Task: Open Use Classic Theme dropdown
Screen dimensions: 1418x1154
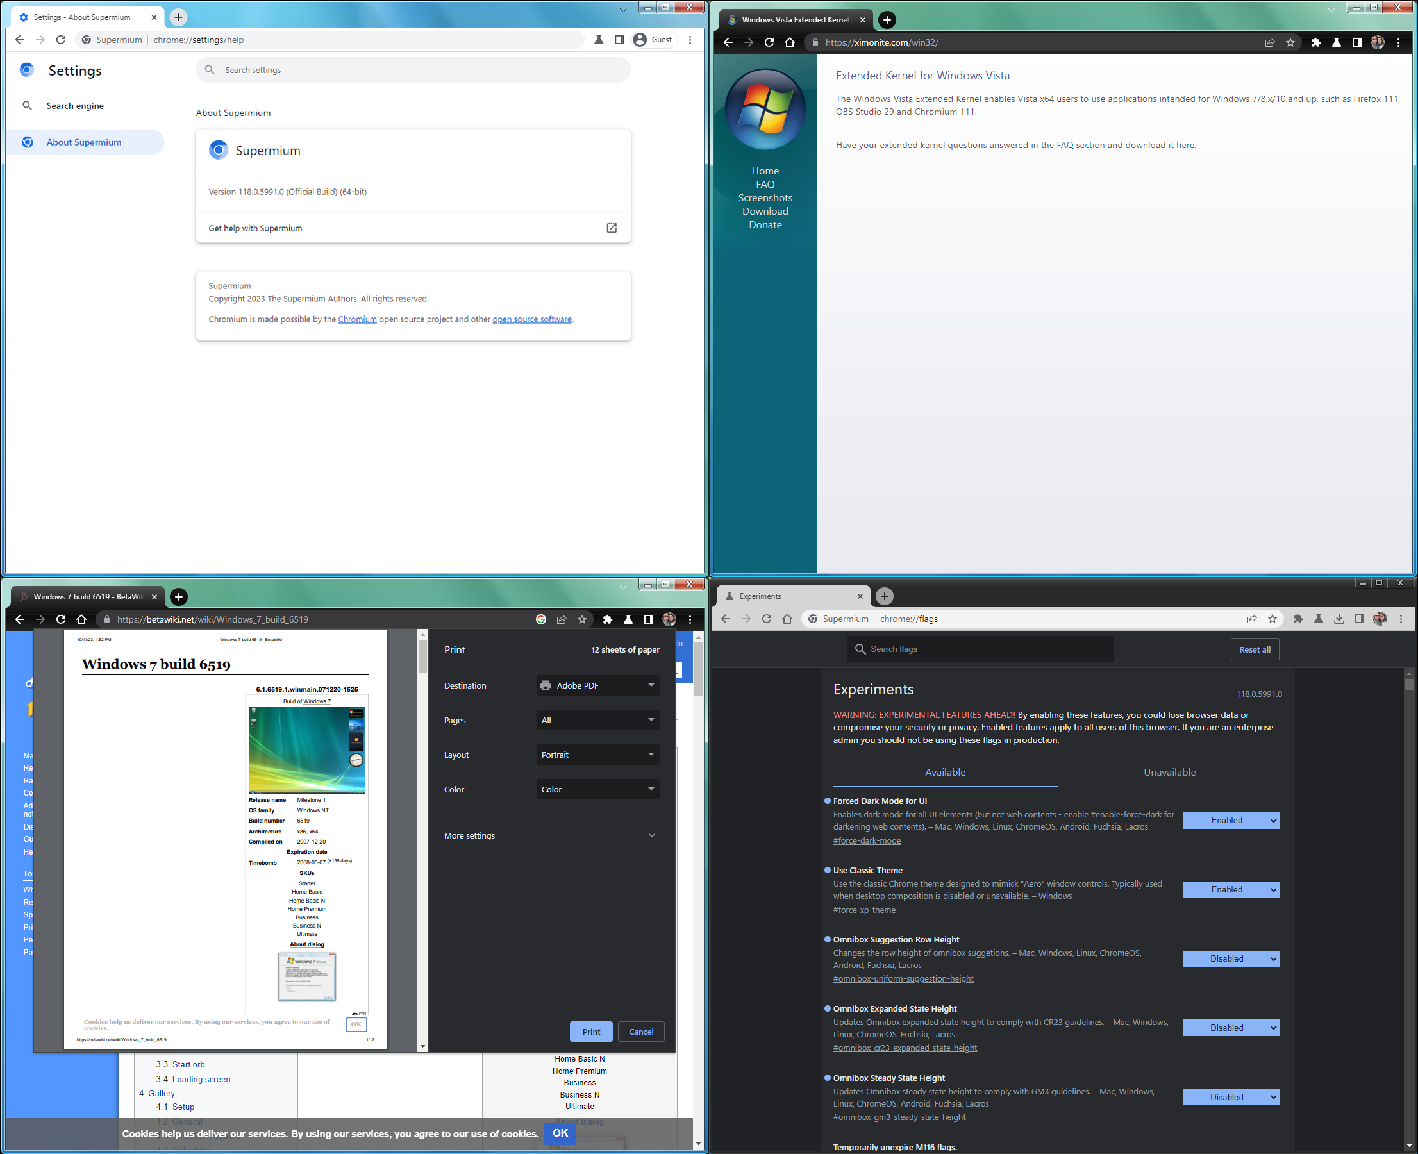Action: [1231, 889]
